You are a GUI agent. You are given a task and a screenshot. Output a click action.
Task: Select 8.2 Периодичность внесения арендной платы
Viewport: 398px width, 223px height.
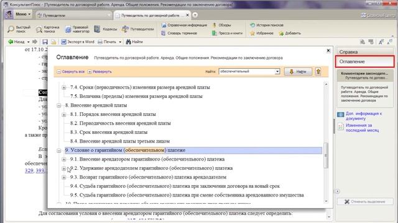120,123
